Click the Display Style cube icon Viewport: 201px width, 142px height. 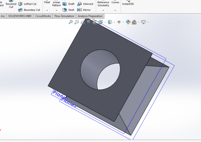click(x=110, y=22)
